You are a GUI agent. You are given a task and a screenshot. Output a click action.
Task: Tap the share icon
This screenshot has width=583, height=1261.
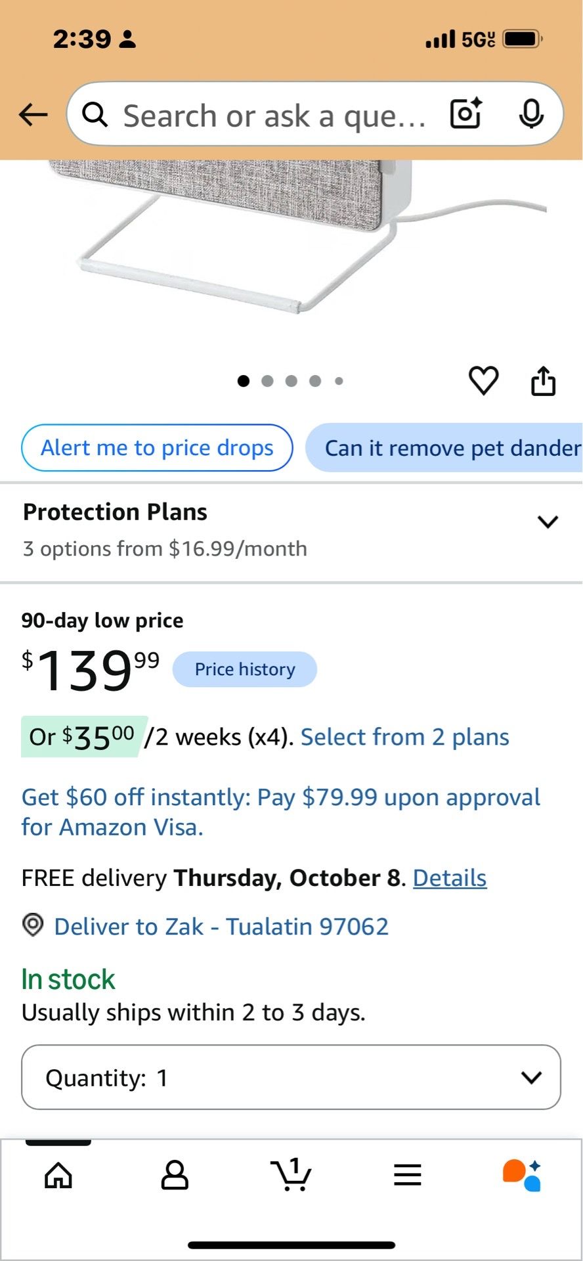(543, 380)
